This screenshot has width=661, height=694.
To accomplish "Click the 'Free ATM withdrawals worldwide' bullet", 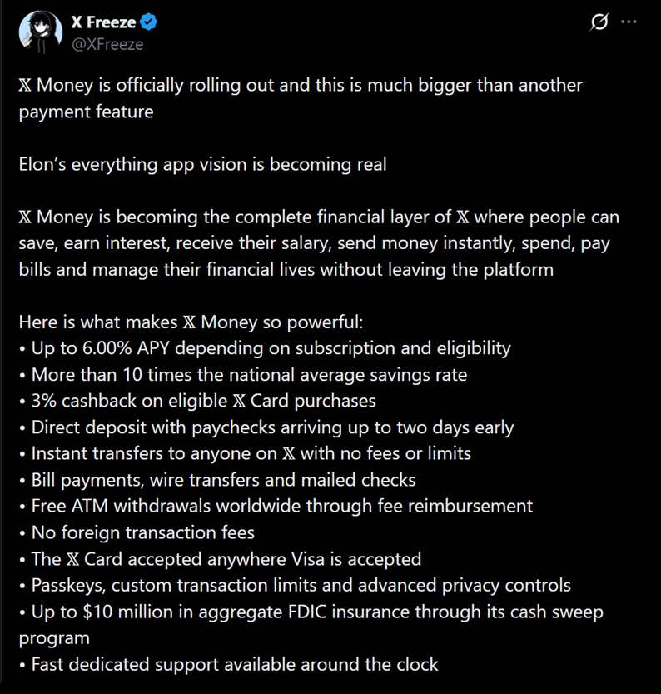I will coord(276,507).
